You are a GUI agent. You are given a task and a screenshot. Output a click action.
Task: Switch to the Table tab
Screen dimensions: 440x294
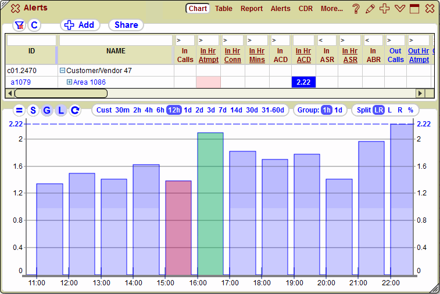224,9
